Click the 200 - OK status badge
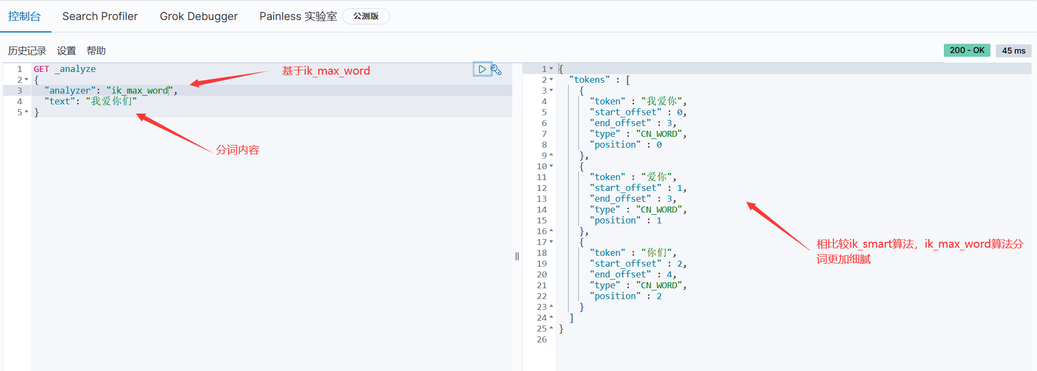Viewport: 1037px width, 371px height. [967, 50]
